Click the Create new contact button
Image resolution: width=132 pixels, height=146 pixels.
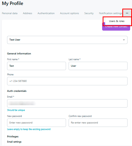click(116, 27)
